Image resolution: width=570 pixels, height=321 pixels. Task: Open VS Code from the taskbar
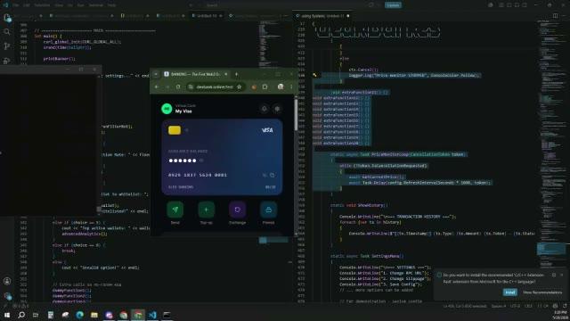(x=152, y=315)
